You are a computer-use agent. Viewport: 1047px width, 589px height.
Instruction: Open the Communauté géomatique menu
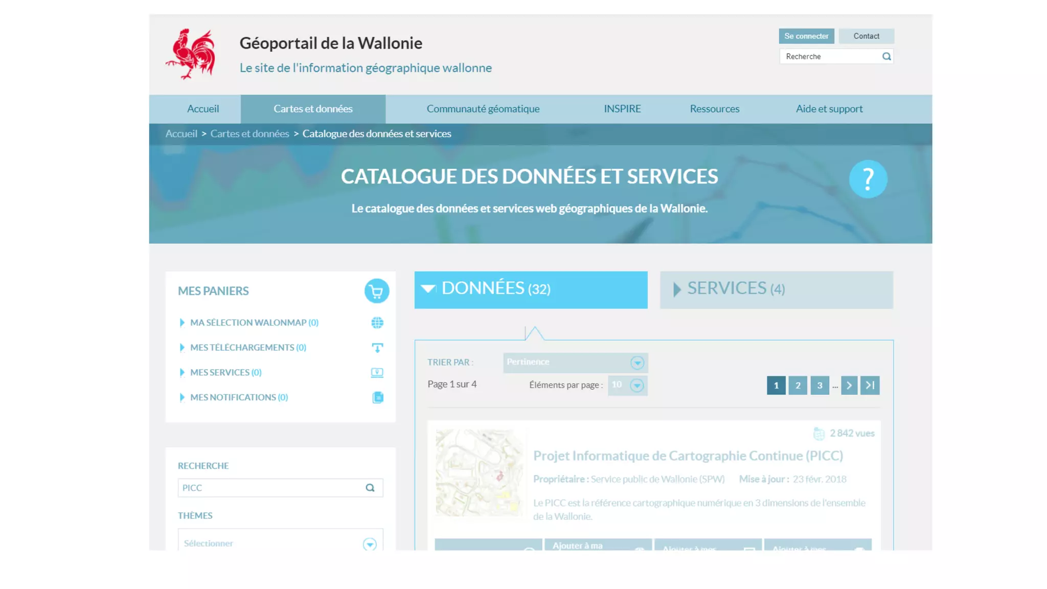click(x=483, y=109)
